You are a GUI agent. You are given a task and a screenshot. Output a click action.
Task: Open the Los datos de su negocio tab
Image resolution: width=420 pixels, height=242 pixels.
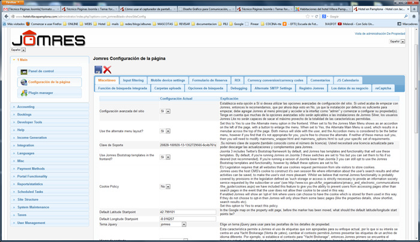(x=350, y=88)
